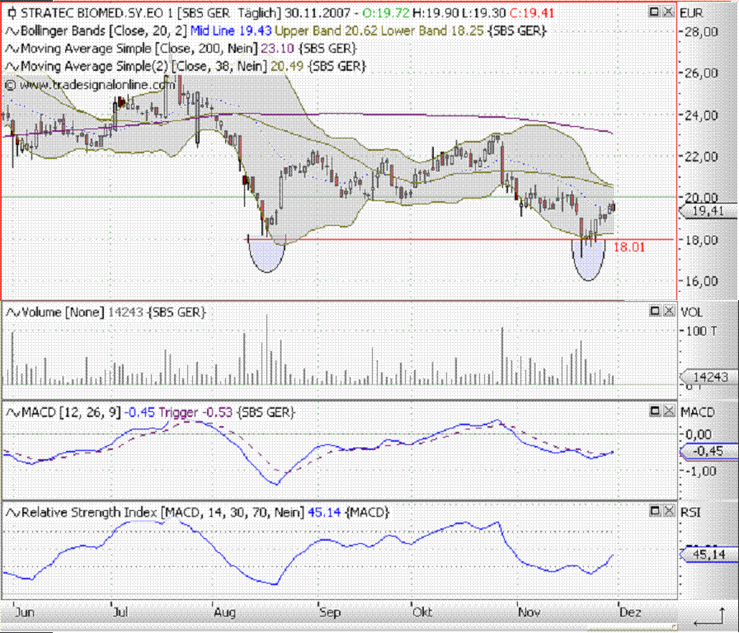This screenshot has width=739, height=633.
Task: Close the main price chart panel
Action: coord(668,12)
